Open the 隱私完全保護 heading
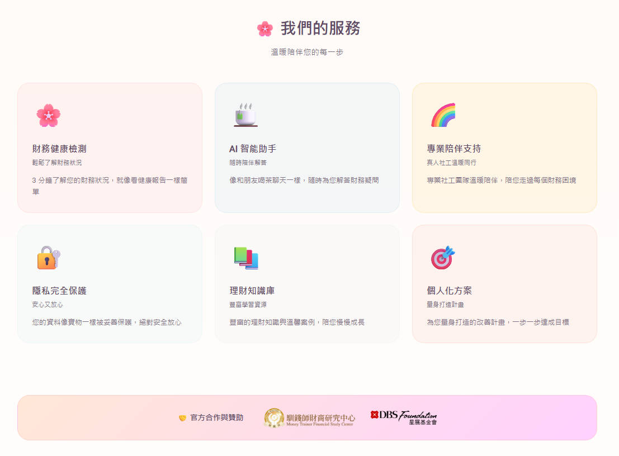 (59, 291)
